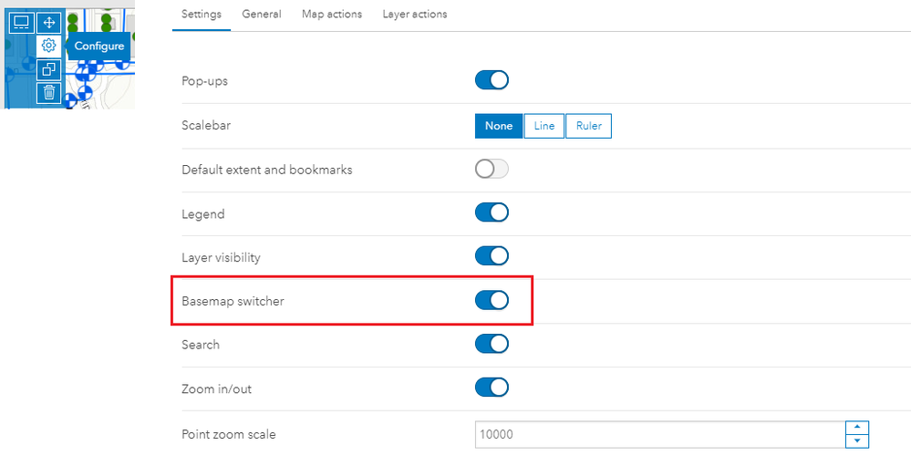Click the delete trash can icon
911x466 pixels.
[49, 92]
